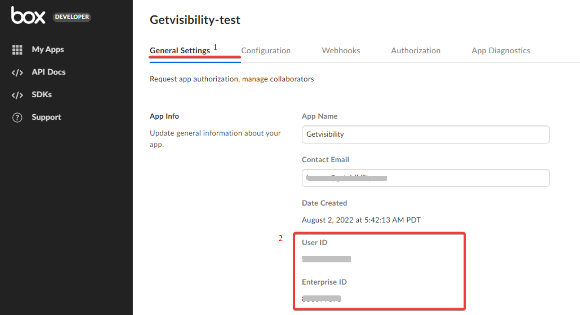The image size is (580, 315).
Task: Click into the App Name input field
Action: [425, 135]
